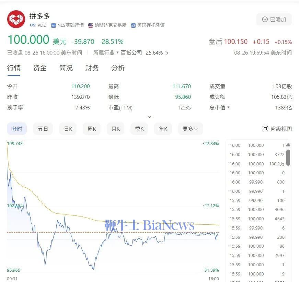Click the 市盈(TTM) value 12.35
Screen dimensions: 299x282
coord(184,108)
